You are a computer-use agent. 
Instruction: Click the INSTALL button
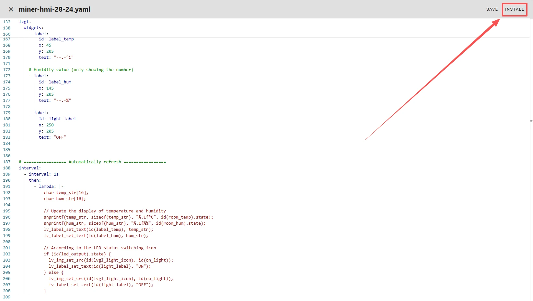point(514,9)
